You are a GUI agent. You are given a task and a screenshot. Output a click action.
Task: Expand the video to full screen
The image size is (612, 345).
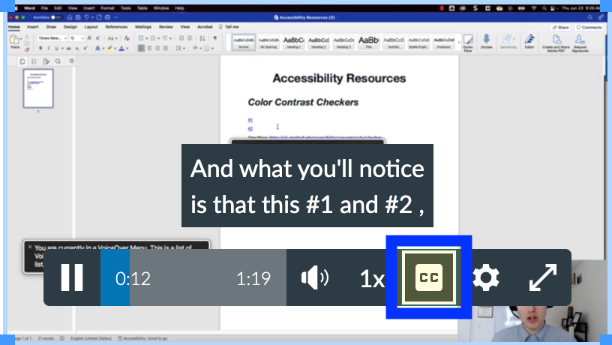click(x=543, y=277)
